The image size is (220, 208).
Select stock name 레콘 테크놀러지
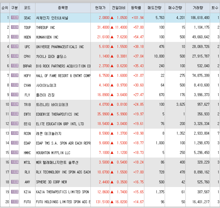coord(49,133)
